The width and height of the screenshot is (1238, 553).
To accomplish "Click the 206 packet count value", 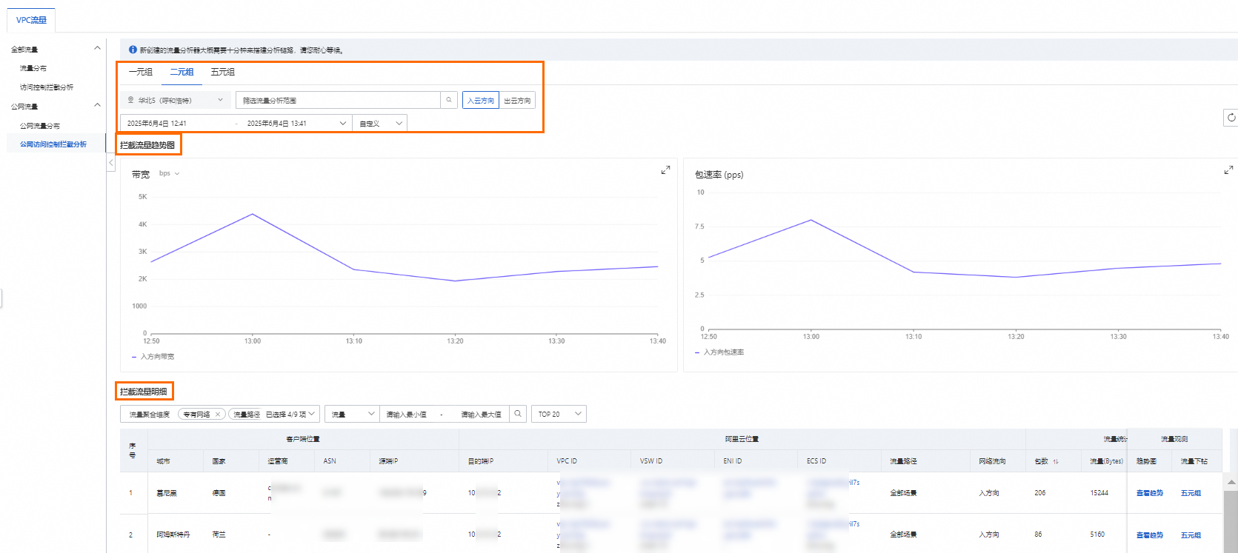I will [1040, 493].
